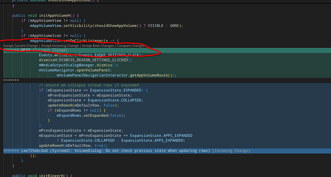The width and height of the screenshot is (331, 177).
Task: Click the mMediaOutputDialogManager.dismiss() line
Action: tap(79, 65)
